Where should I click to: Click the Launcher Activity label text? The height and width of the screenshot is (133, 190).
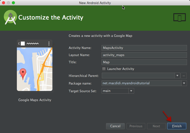121,69
